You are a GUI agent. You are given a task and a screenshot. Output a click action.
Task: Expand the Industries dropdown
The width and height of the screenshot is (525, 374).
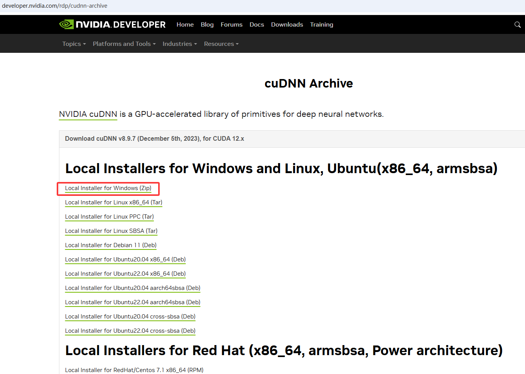180,44
